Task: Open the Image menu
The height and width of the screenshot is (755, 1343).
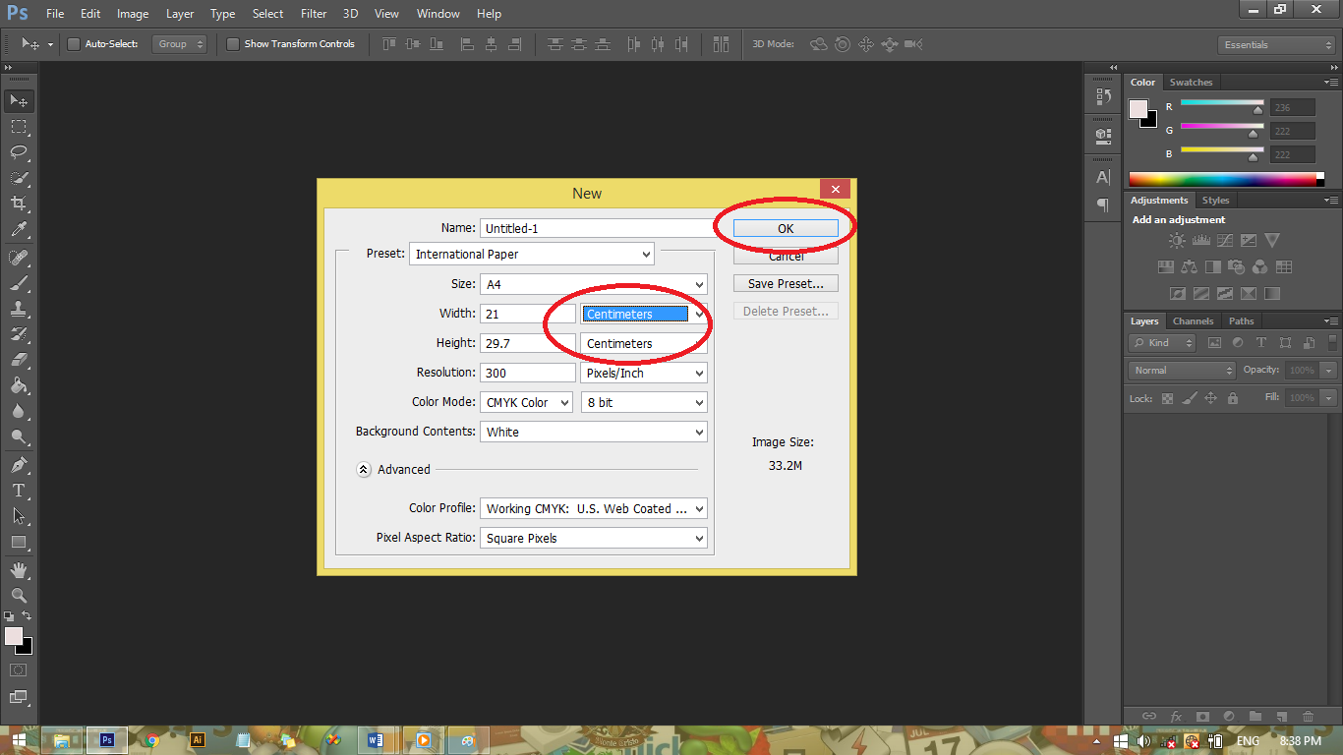Action: pyautogui.click(x=133, y=14)
